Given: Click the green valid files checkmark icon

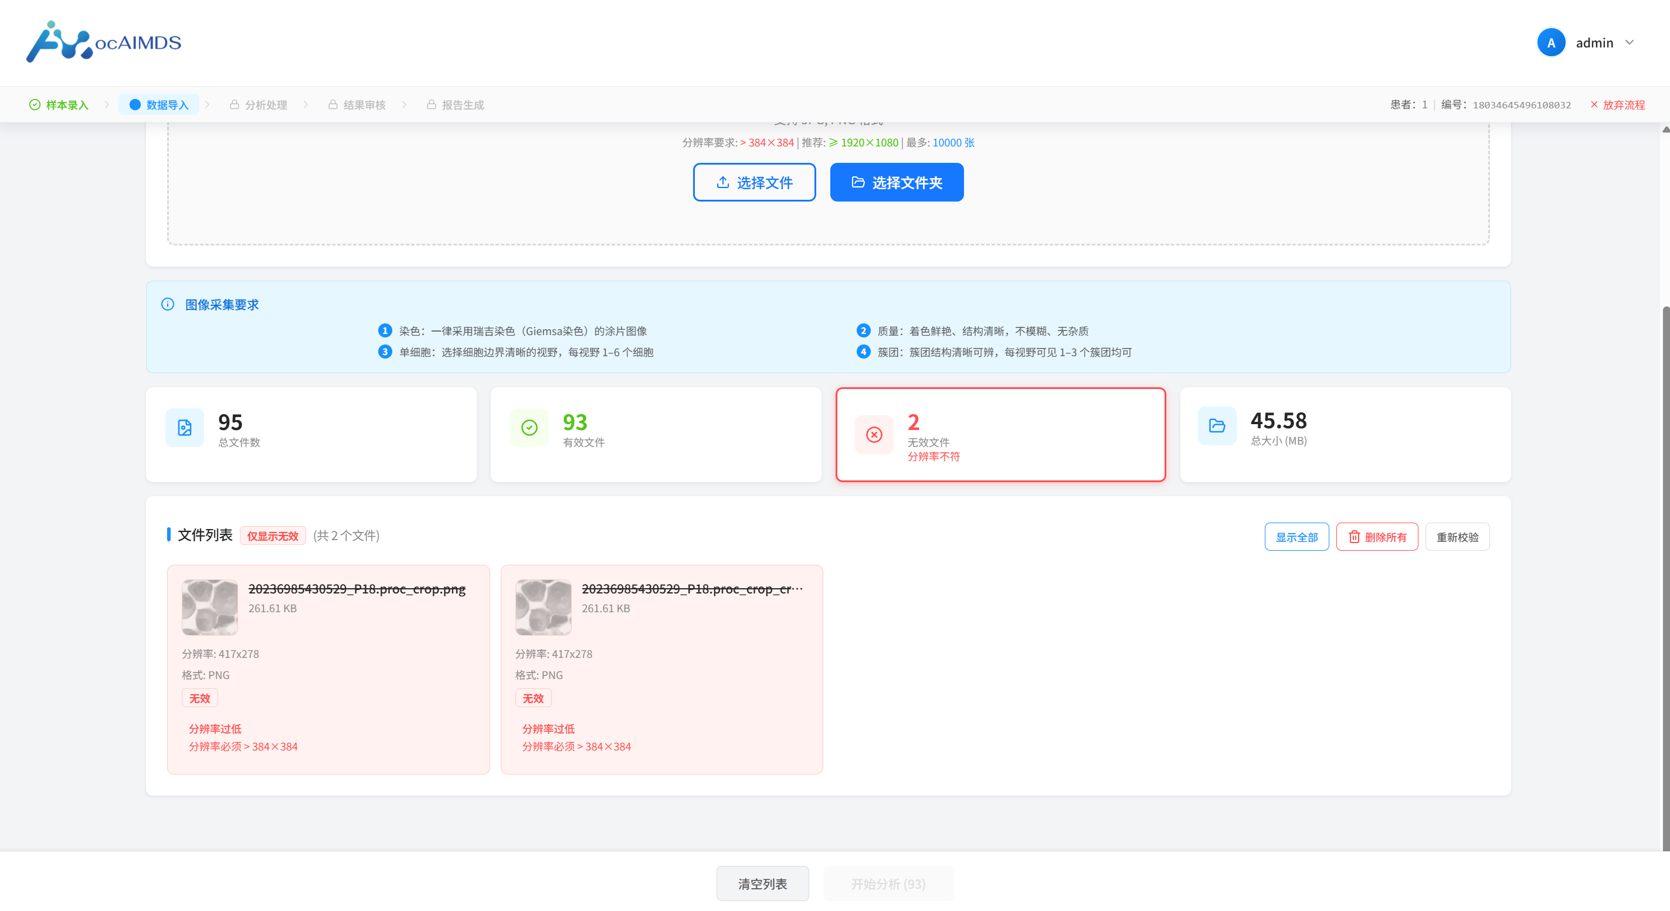Looking at the screenshot, I should (529, 428).
